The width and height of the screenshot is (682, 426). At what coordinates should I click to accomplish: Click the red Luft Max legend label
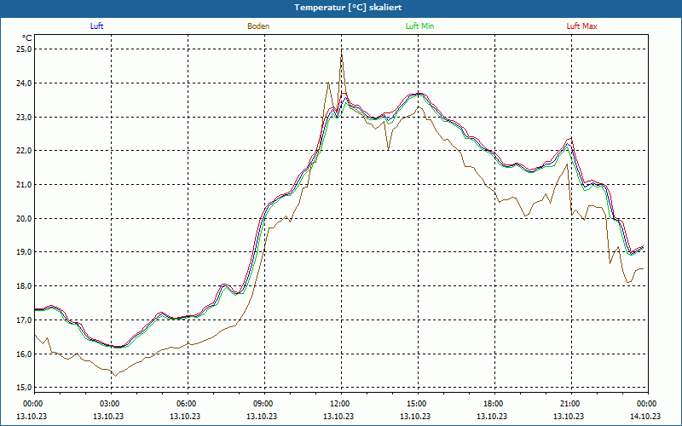[581, 26]
